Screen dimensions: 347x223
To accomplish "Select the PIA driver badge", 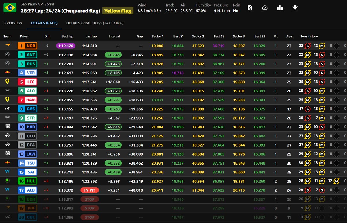I will pos(27,208).
